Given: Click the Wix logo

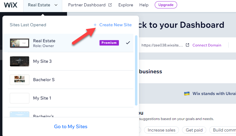Looking at the screenshot, I should [10, 5].
